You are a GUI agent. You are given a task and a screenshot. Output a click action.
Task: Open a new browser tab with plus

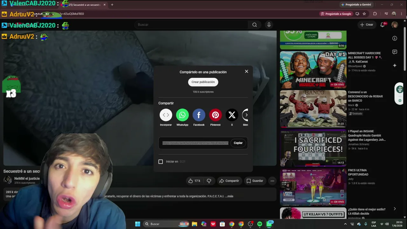tap(112, 5)
